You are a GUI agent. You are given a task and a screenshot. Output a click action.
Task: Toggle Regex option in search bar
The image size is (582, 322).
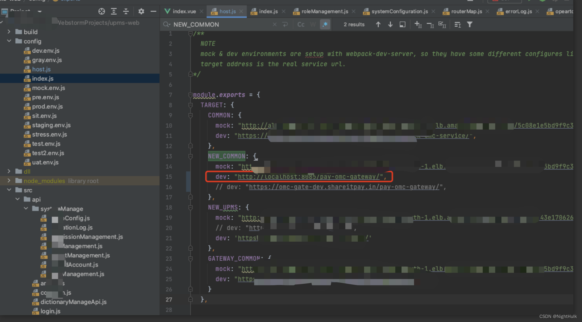325,24
